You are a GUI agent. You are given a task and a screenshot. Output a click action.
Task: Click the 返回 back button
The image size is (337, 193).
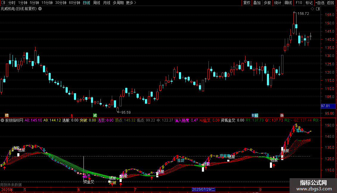coord(330,3)
